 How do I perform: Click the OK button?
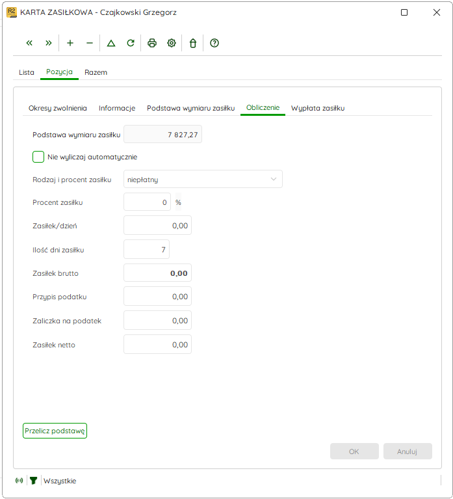[354, 452]
